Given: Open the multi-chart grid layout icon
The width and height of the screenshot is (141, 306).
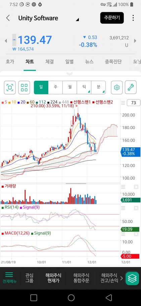Looking at the screenshot, I should [24, 87].
